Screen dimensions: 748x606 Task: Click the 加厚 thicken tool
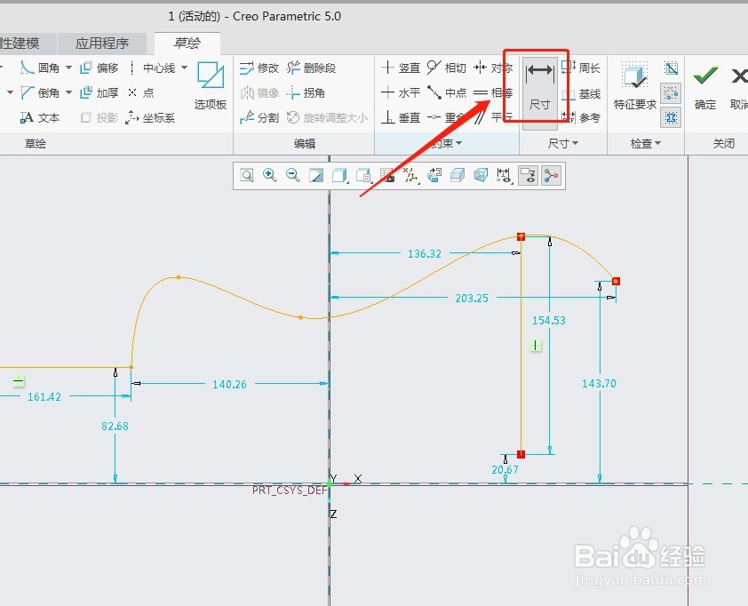click(99, 92)
